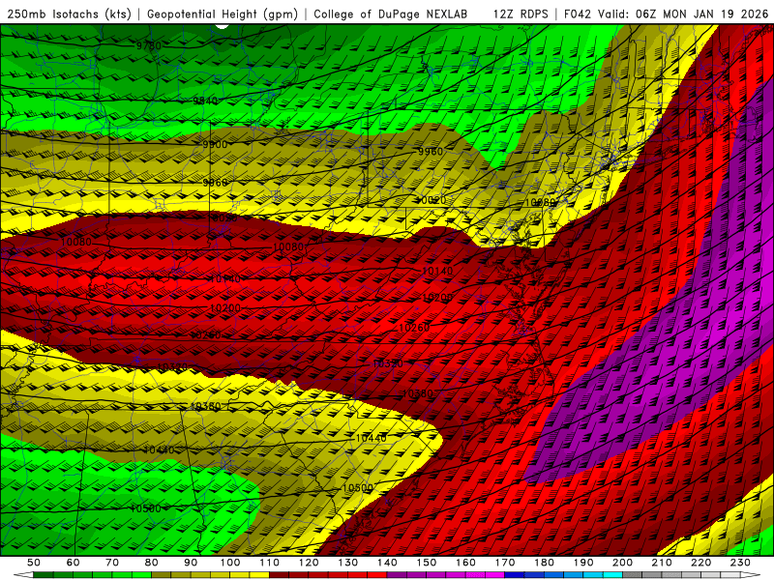Viewport: 774px width, 580px height.
Task: Click the 140 value on the color scale
Action: click(387, 563)
